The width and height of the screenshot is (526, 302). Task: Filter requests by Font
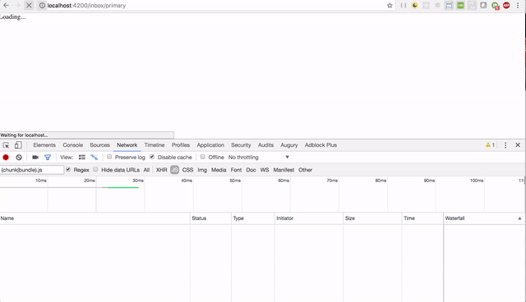click(236, 170)
